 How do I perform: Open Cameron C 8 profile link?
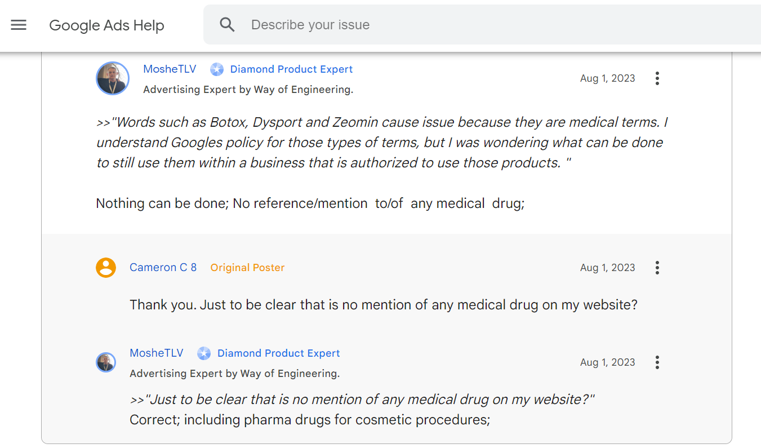point(163,268)
